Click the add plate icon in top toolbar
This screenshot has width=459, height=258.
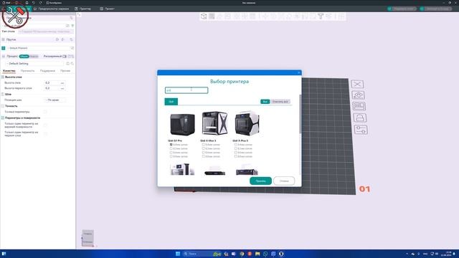212,16
